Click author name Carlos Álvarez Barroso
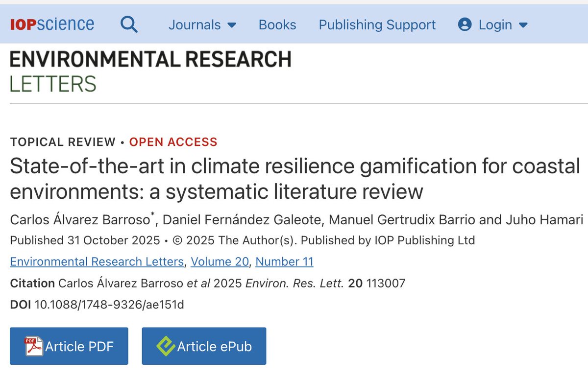Image resolution: width=588 pixels, height=378 pixels. click(80, 219)
